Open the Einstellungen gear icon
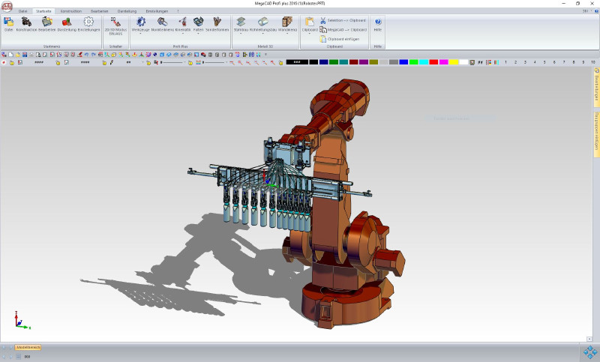600x362 pixels. tap(88, 22)
